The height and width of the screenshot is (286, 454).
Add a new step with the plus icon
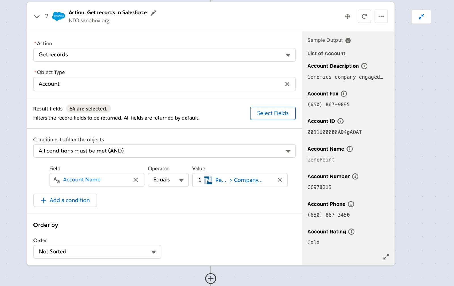click(210, 278)
